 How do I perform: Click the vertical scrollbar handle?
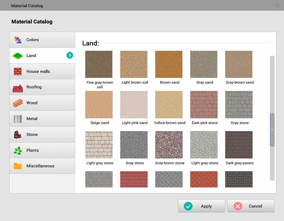pyautogui.click(x=272, y=130)
